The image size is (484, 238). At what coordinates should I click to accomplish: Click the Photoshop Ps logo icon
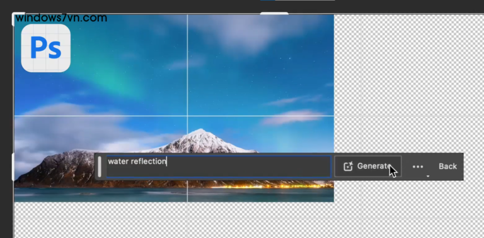coord(45,48)
